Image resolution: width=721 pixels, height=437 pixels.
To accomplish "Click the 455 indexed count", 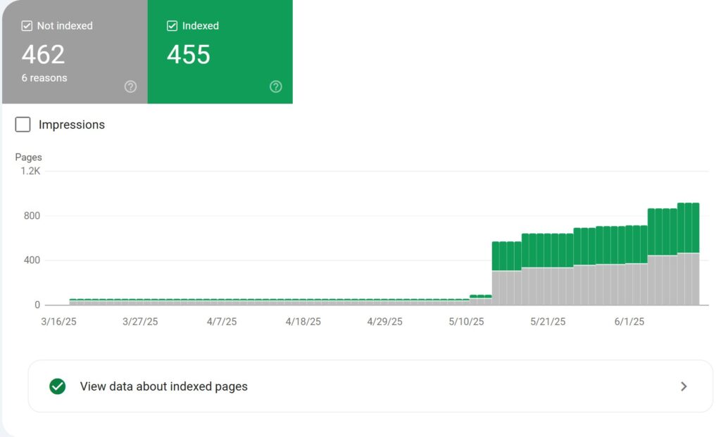I will (189, 54).
